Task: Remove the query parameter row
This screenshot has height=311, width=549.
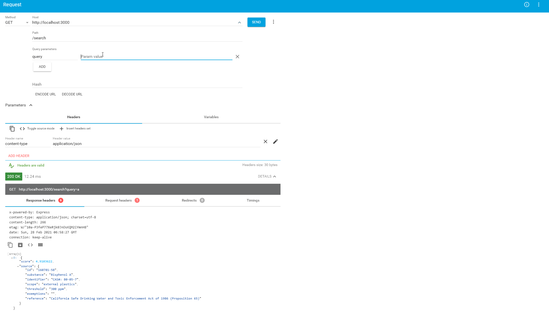Action: 237,57
